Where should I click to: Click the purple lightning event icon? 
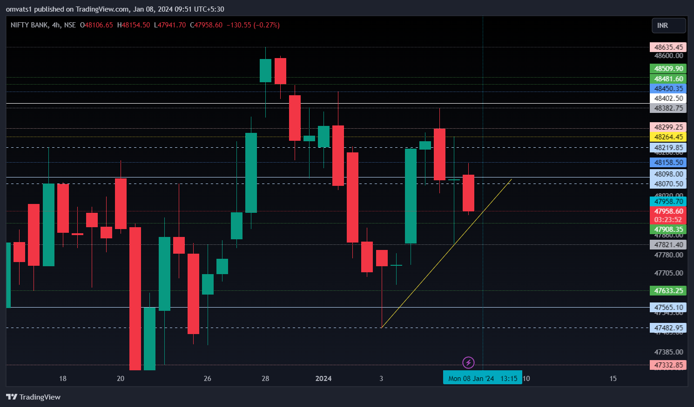[x=468, y=362]
